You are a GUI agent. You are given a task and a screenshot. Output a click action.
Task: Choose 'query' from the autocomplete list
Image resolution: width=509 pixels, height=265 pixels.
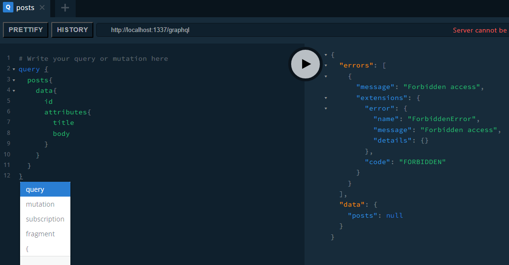coord(45,189)
